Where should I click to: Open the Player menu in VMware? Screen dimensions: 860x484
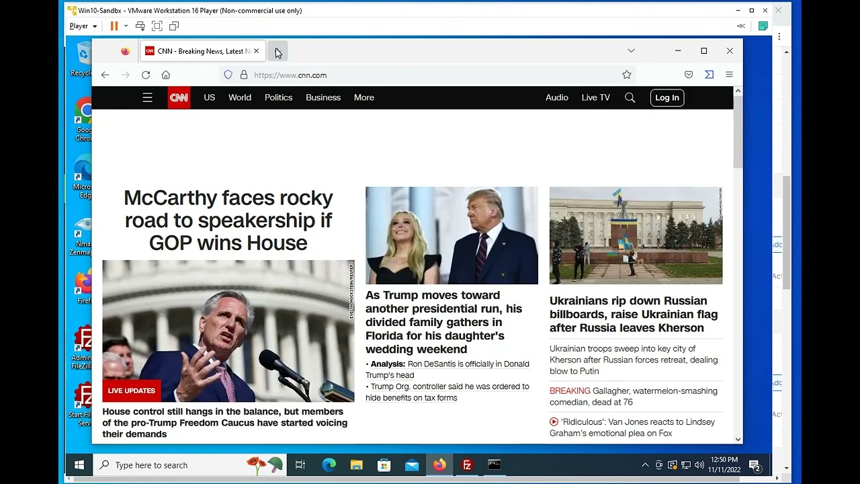coord(83,26)
